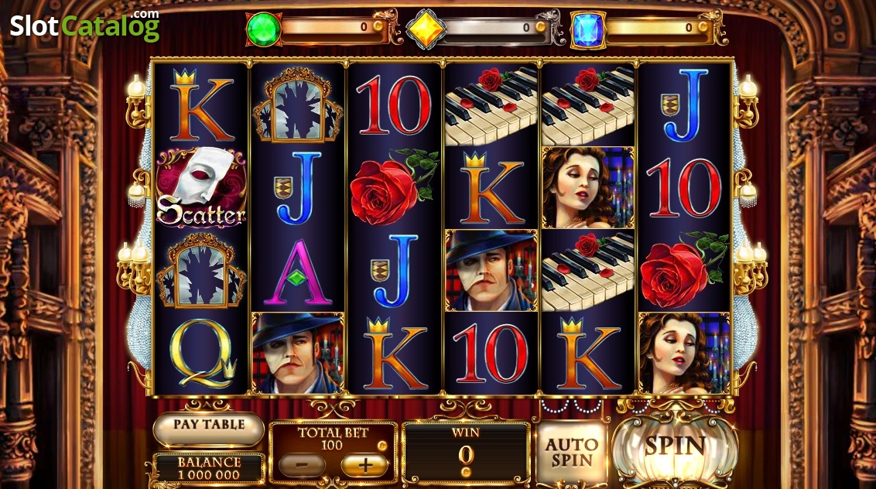This screenshot has width=876, height=489.
Task: Click the green emerald gem icon
Action: coord(264,29)
